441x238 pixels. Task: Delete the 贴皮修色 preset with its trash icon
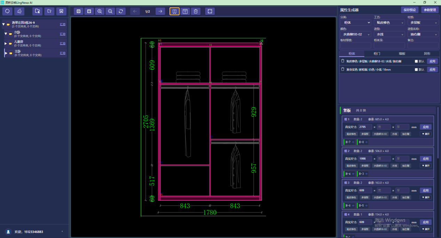point(342,61)
